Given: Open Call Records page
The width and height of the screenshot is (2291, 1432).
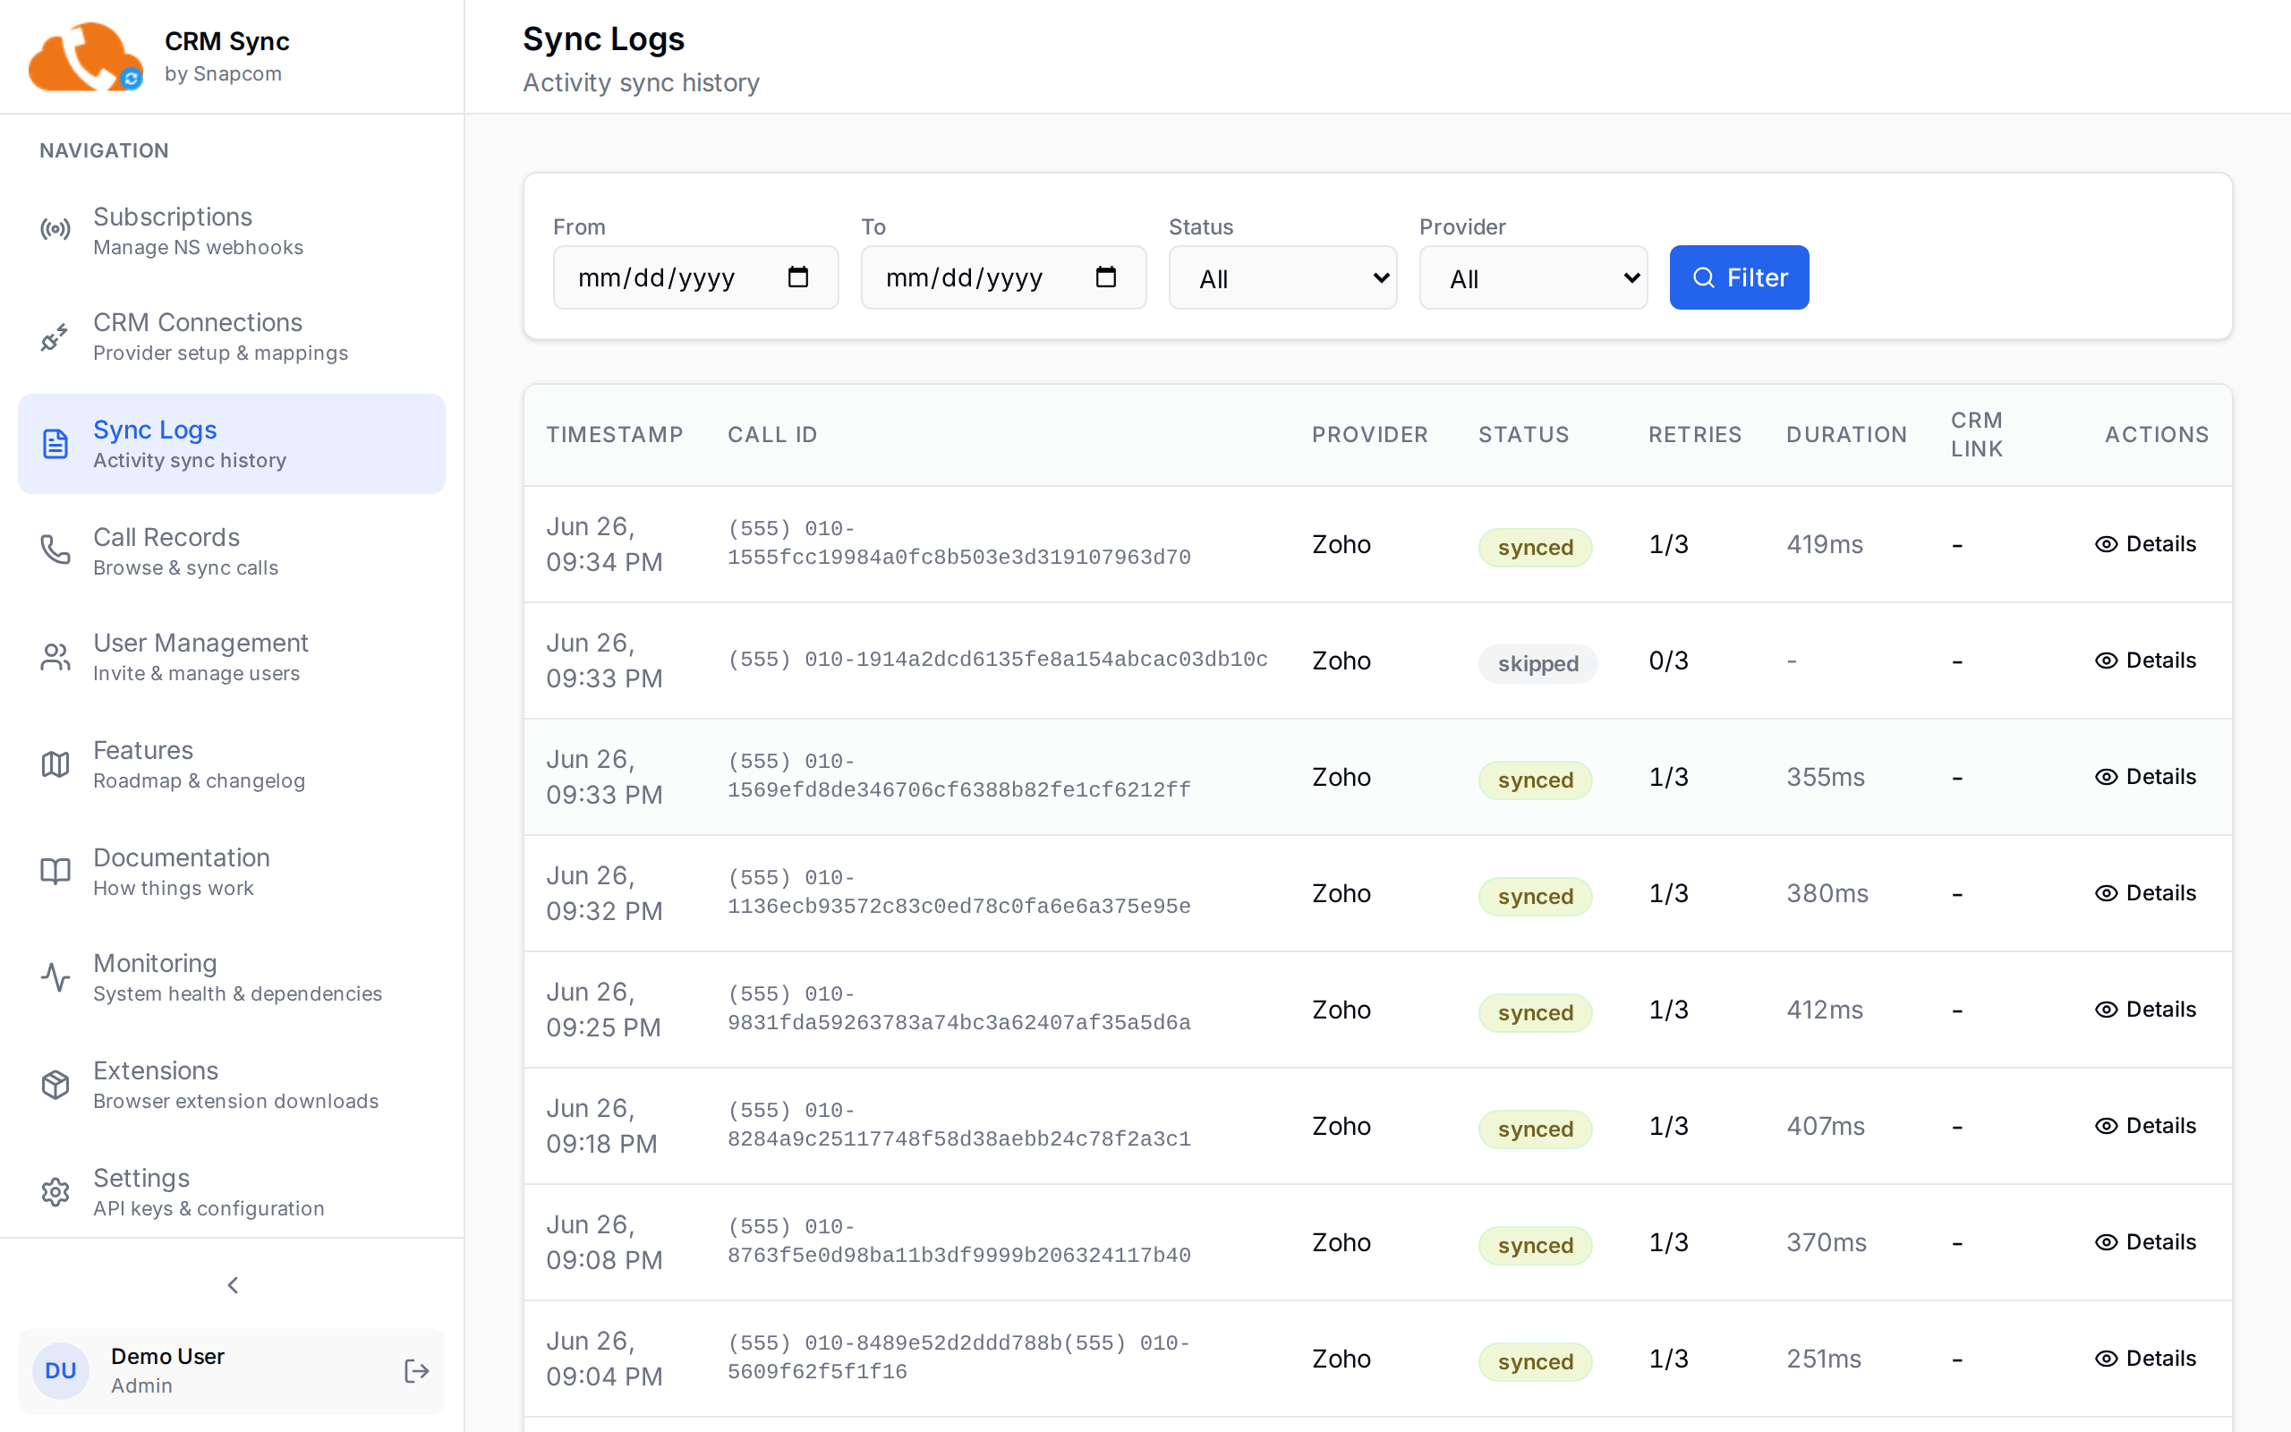Looking at the screenshot, I should pos(232,550).
